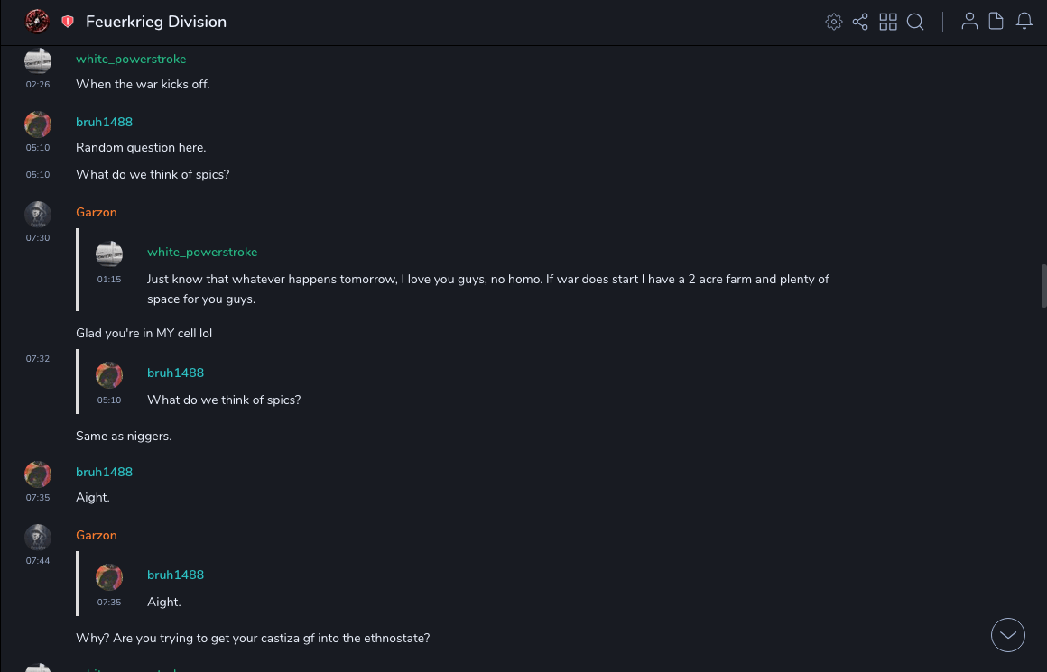Jump to latest with the down-chevron button
Viewport: 1047px width, 672px height.
click(1008, 635)
